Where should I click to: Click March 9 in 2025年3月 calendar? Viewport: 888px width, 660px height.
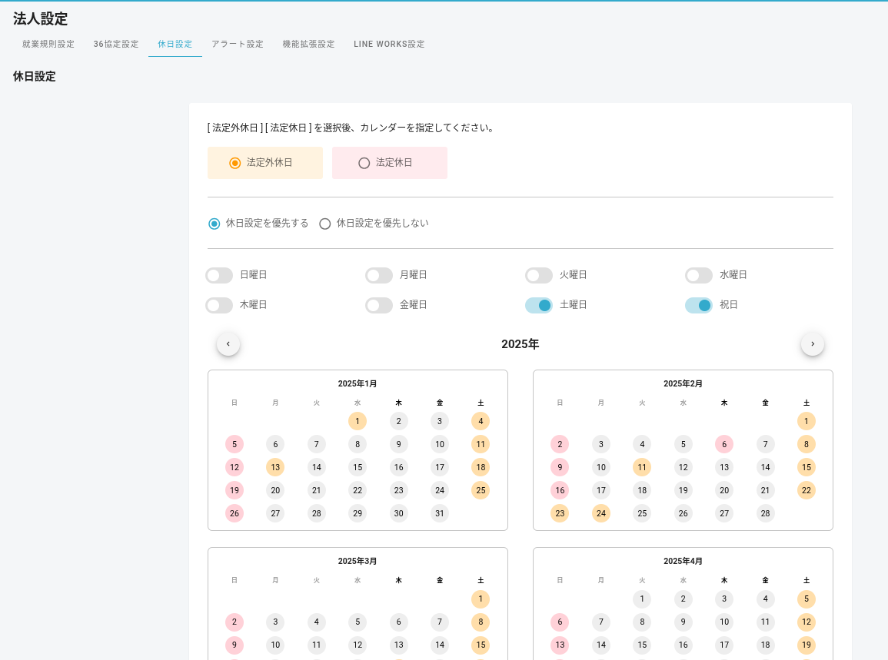234,645
